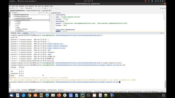Screen dimensions: 175x98
Task: Expand the script folder
Action: tap(14, 24)
